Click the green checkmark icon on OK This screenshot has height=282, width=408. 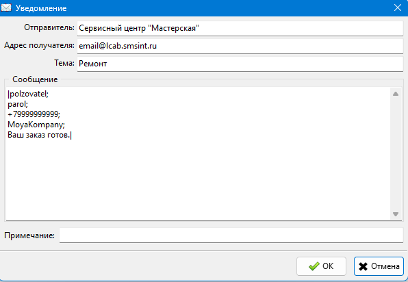click(x=314, y=266)
